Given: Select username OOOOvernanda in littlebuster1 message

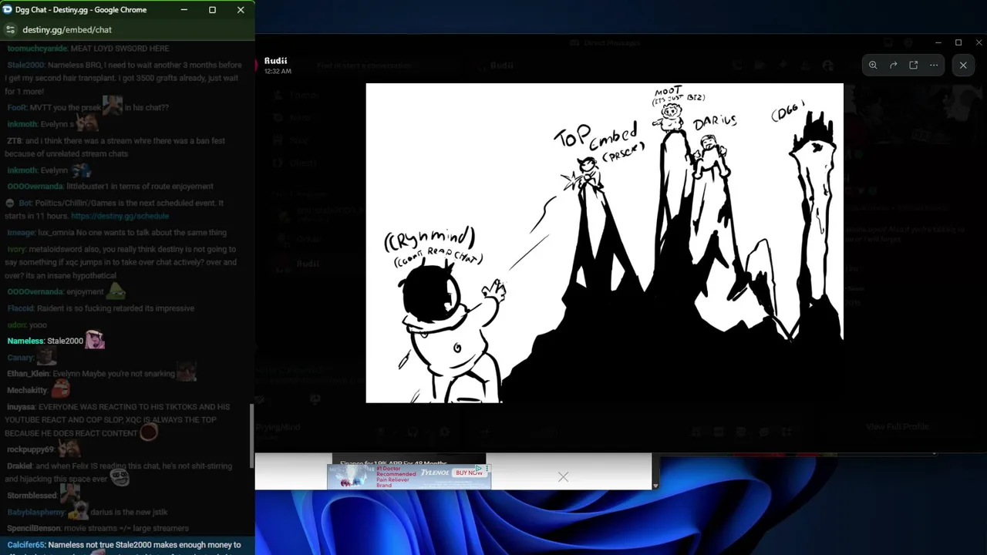Looking at the screenshot, I should click(35, 187).
